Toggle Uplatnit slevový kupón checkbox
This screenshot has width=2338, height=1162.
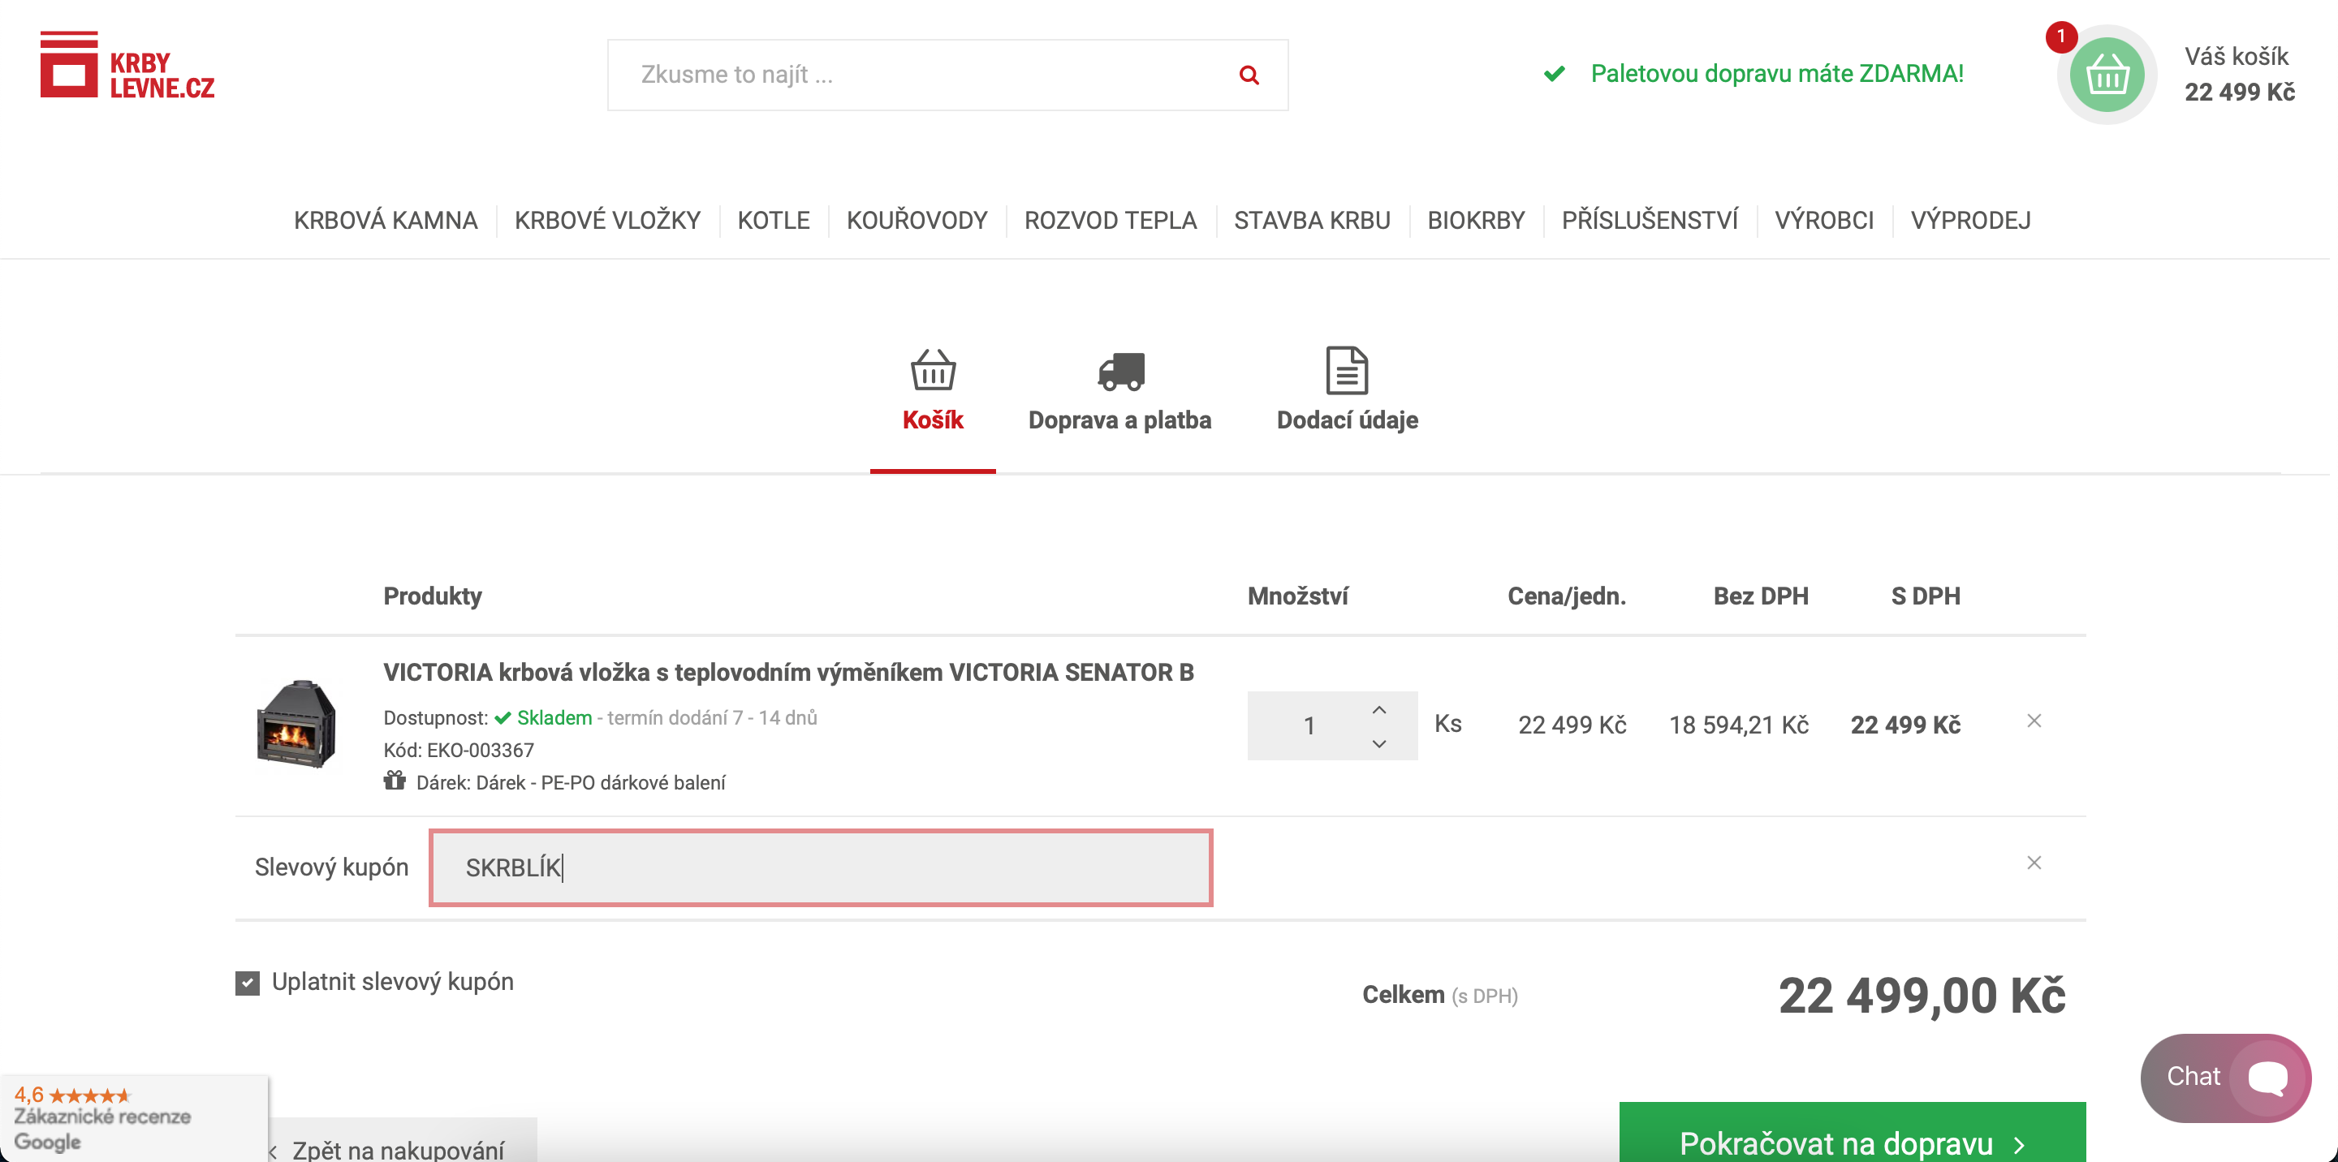pyautogui.click(x=247, y=983)
